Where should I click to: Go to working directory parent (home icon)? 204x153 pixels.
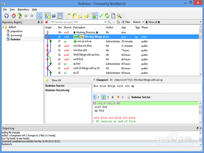[14, 16]
